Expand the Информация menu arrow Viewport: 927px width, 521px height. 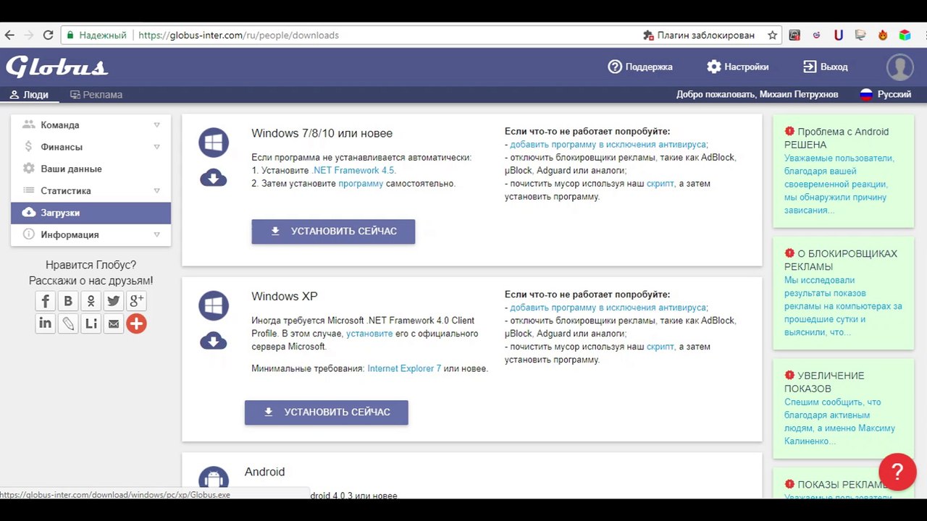coord(156,234)
